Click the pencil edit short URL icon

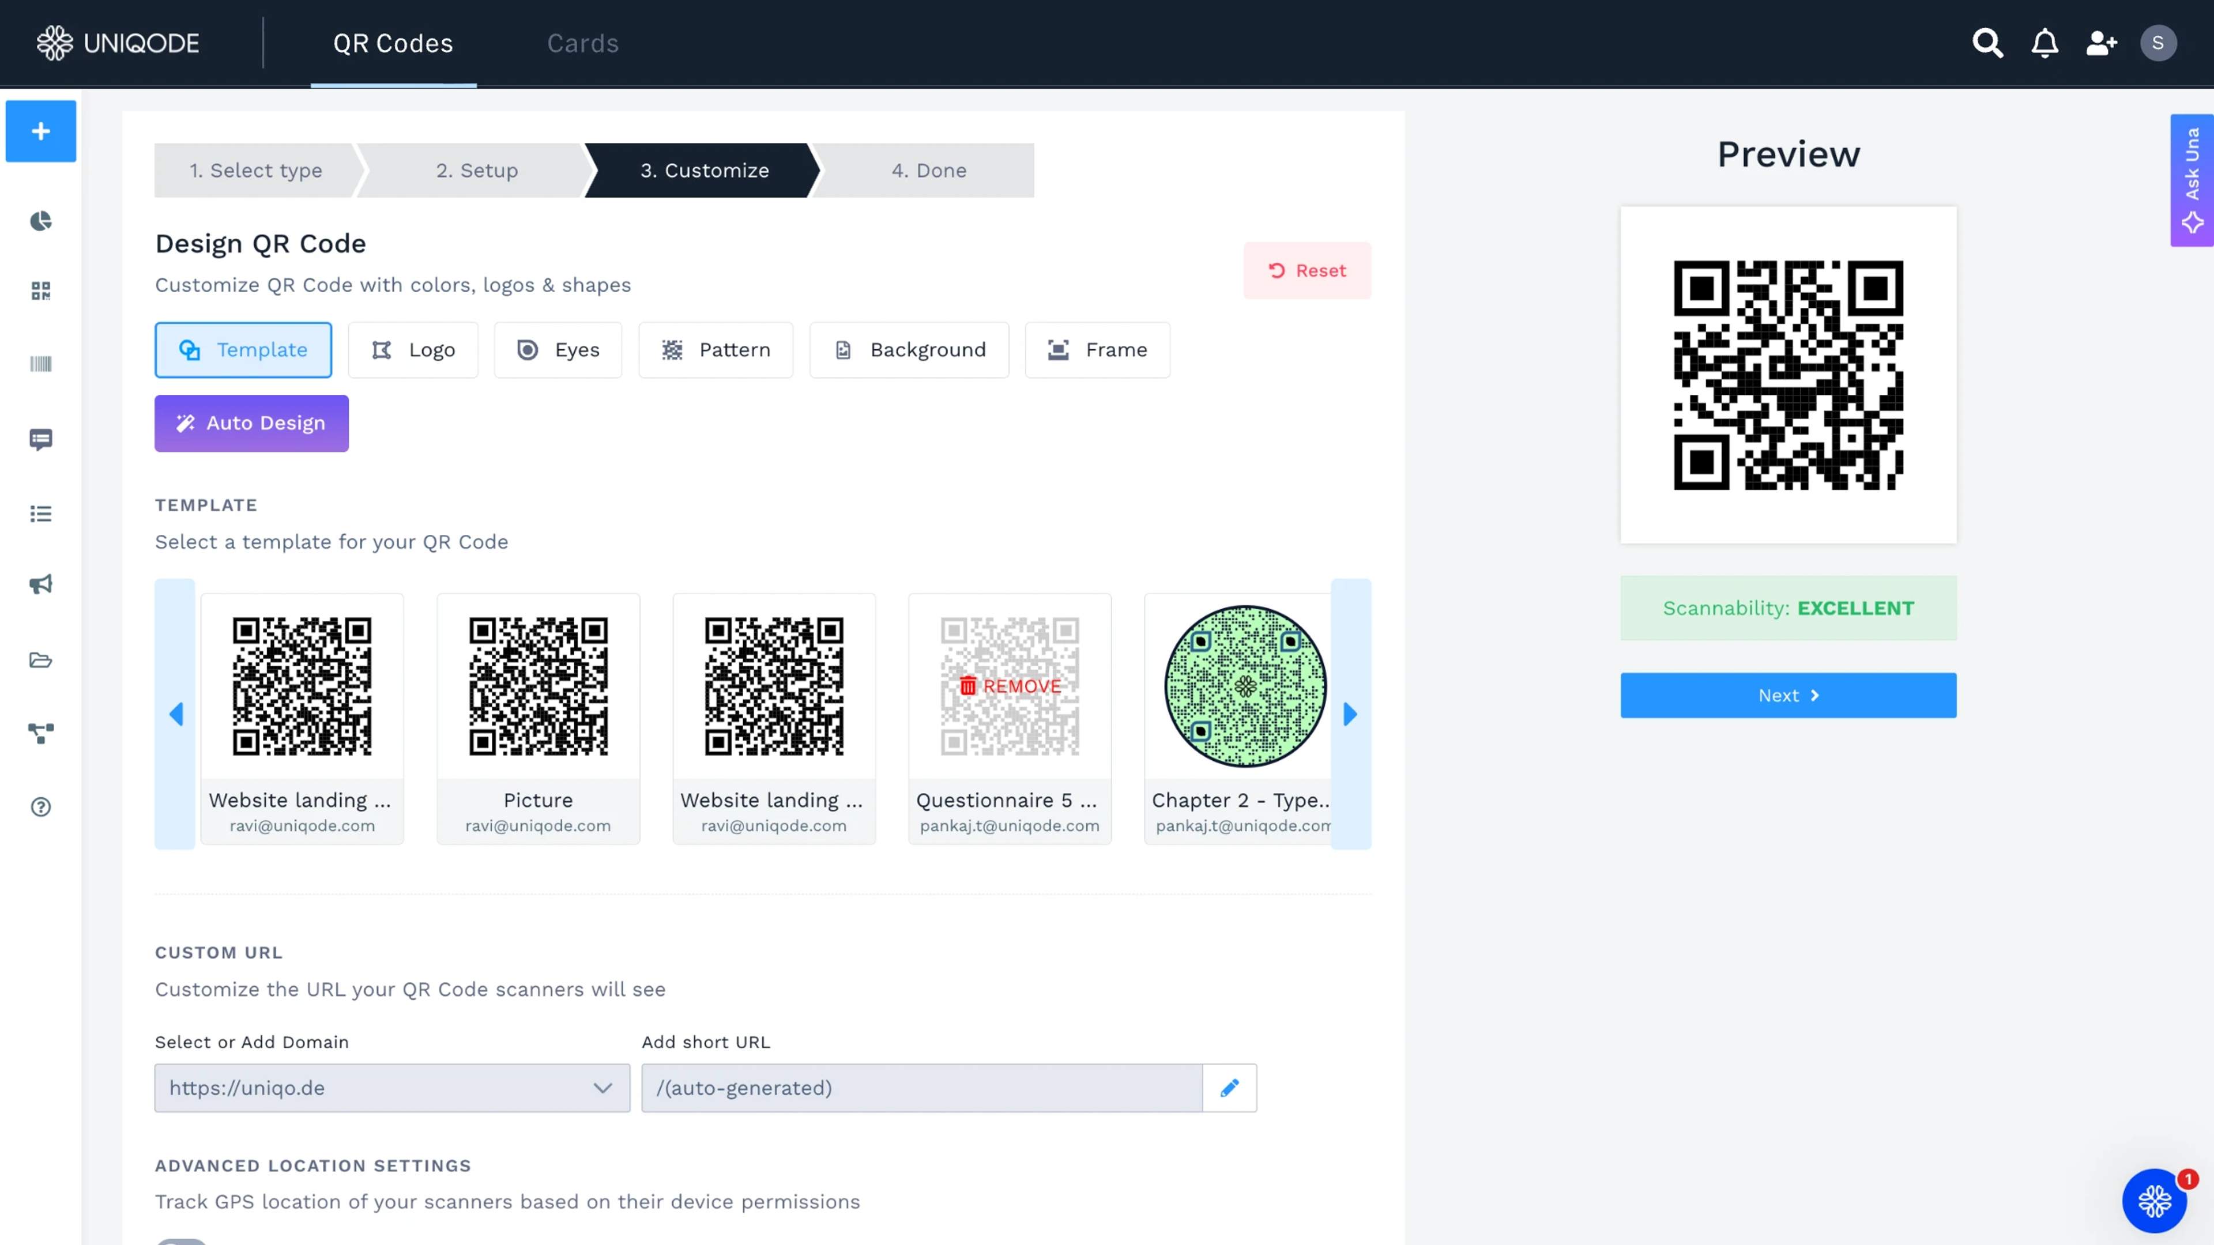[1229, 1088]
